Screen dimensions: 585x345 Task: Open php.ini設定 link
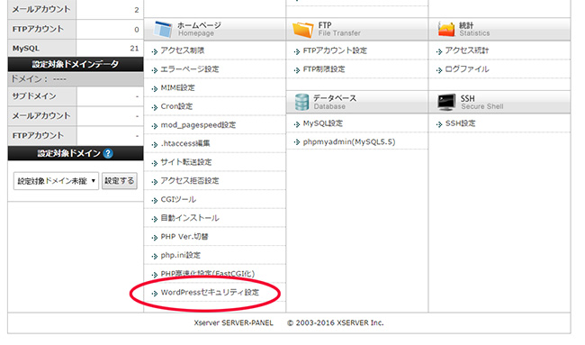tap(181, 256)
